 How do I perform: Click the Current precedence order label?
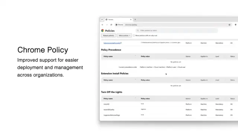coord(128,67)
